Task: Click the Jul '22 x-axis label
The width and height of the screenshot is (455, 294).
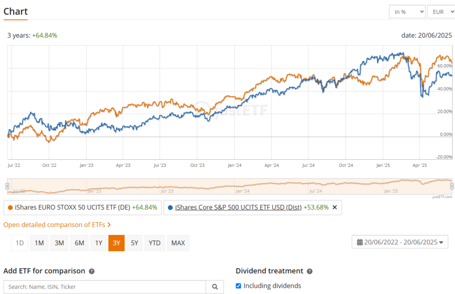Action: (14, 165)
